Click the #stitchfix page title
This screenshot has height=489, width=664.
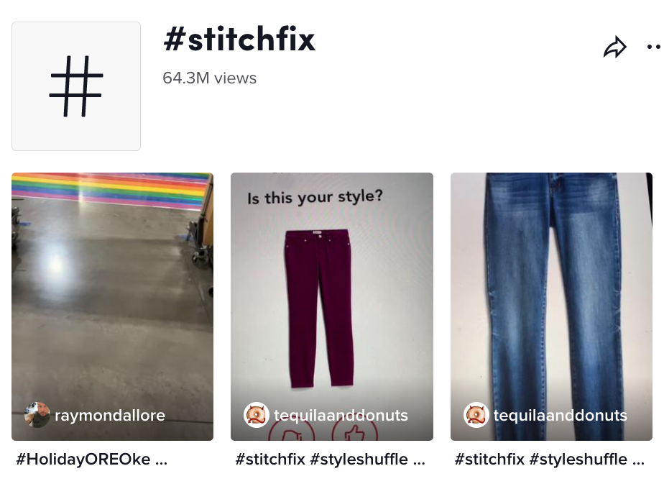[x=239, y=40]
